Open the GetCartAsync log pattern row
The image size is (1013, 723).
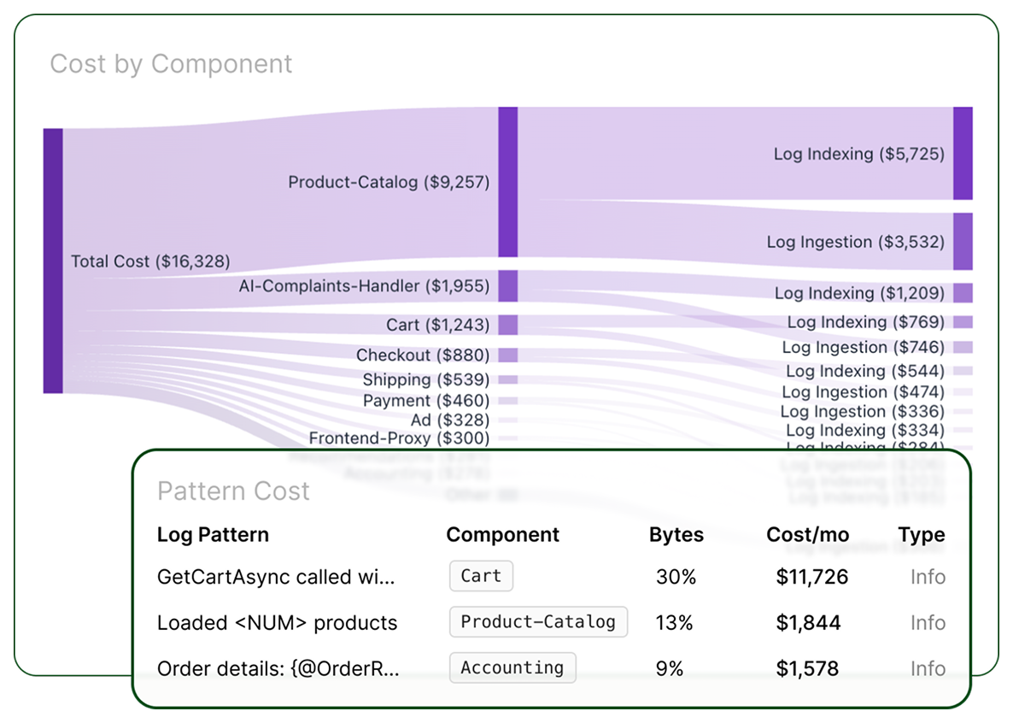pyautogui.click(x=276, y=577)
